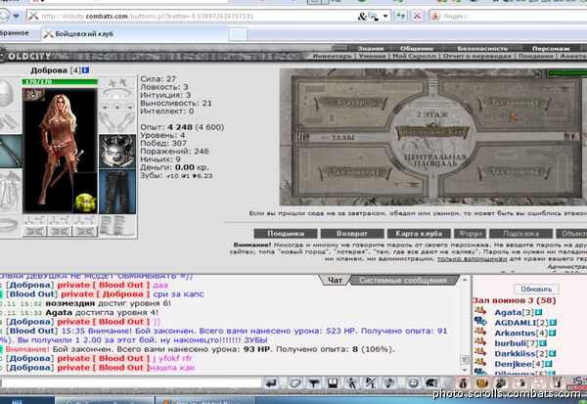
Task: Click the friends figures icon
Action: [x=501, y=383]
